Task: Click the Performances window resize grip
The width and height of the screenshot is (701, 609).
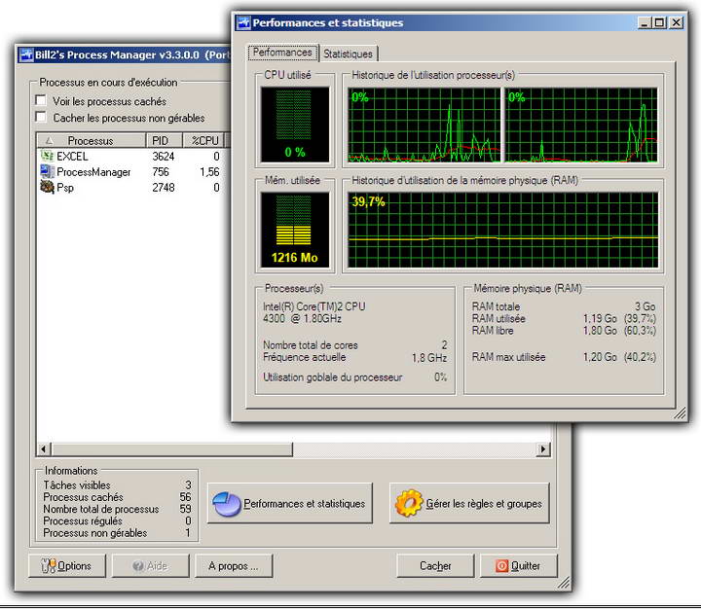Action: (680, 413)
